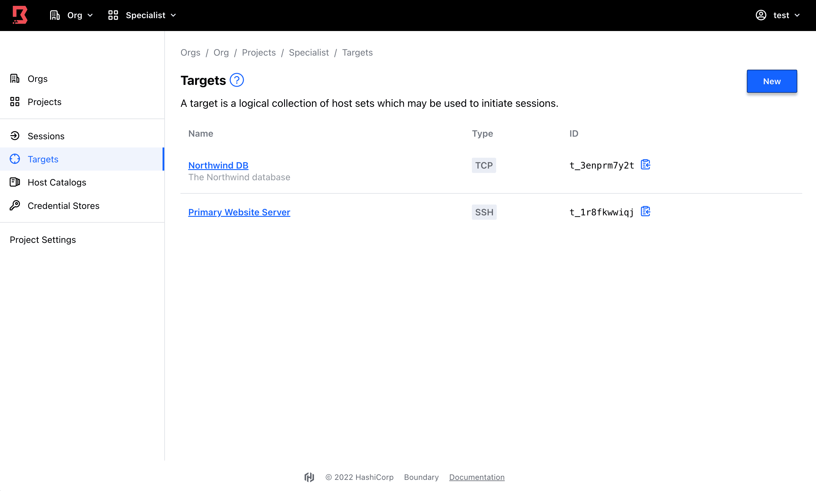Click the Host Catalogs sidebar icon

click(16, 182)
